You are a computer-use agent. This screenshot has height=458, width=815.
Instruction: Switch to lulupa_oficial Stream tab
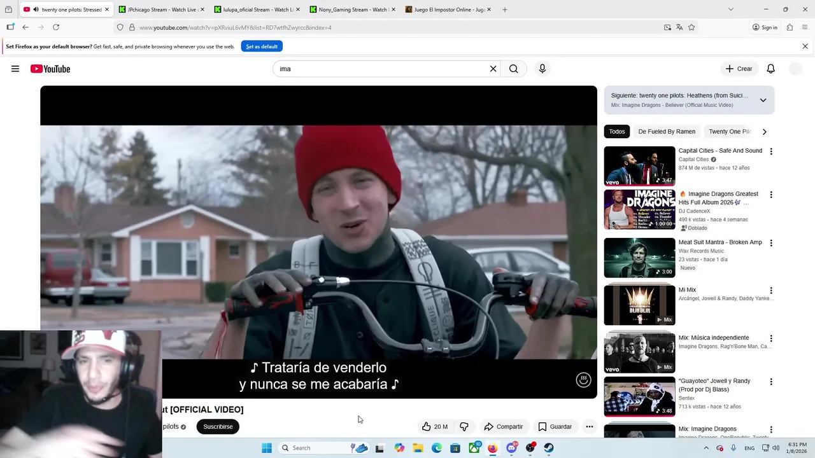[x=257, y=10]
